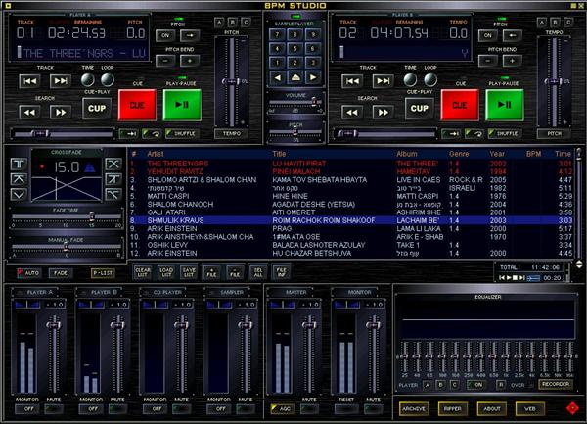Click Player A next track button

tap(61, 81)
